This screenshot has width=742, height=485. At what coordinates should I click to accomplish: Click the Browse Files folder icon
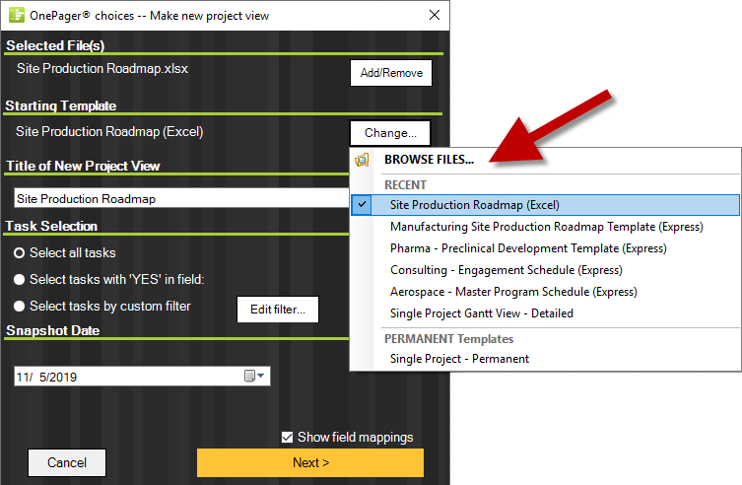coord(362,160)
